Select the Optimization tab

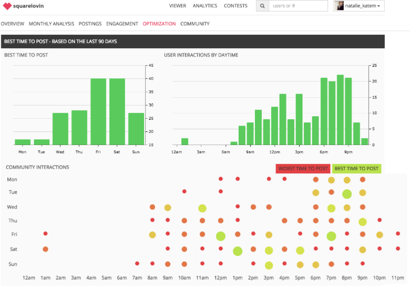point(159,24)
